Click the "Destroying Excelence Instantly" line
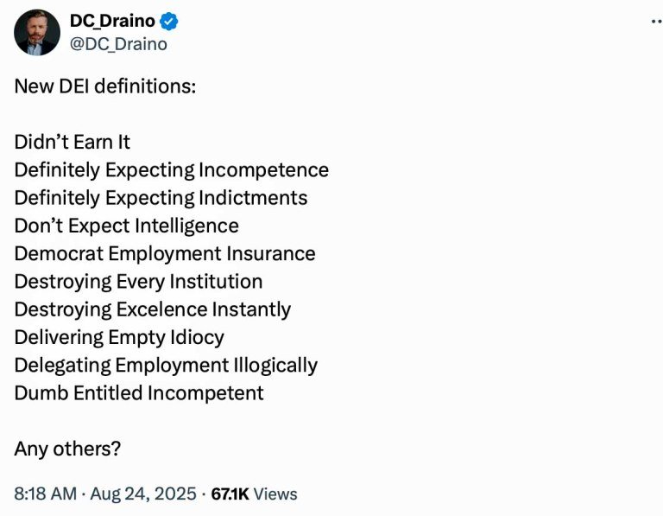Screen dimensions: 663x516 (x=152, y=309)
